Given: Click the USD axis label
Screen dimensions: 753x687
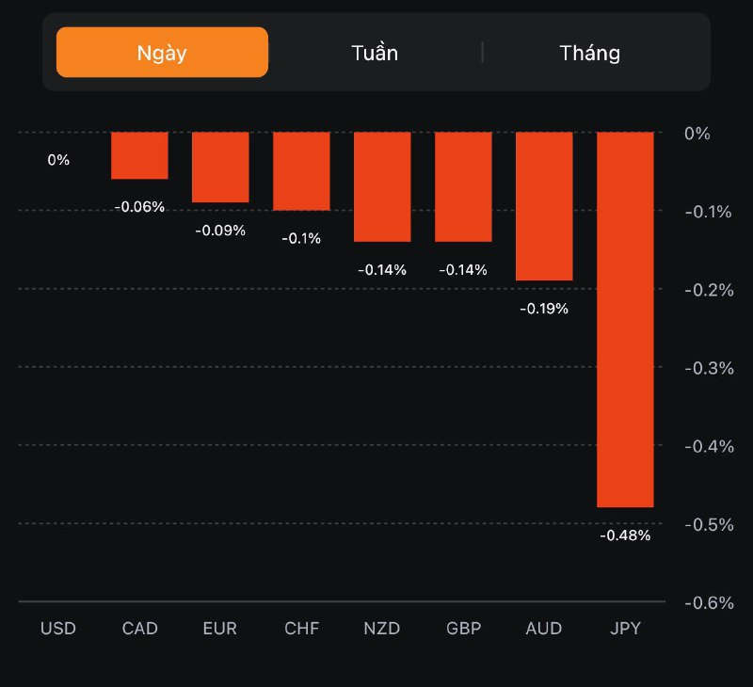Looking at the screenshot, I should pyautogui.click(x=58, y=629).
